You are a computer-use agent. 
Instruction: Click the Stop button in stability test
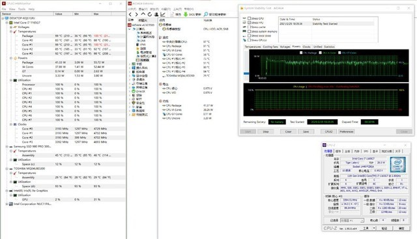[266, 132]
